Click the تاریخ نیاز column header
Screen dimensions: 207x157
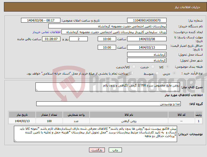coord(22,115)
